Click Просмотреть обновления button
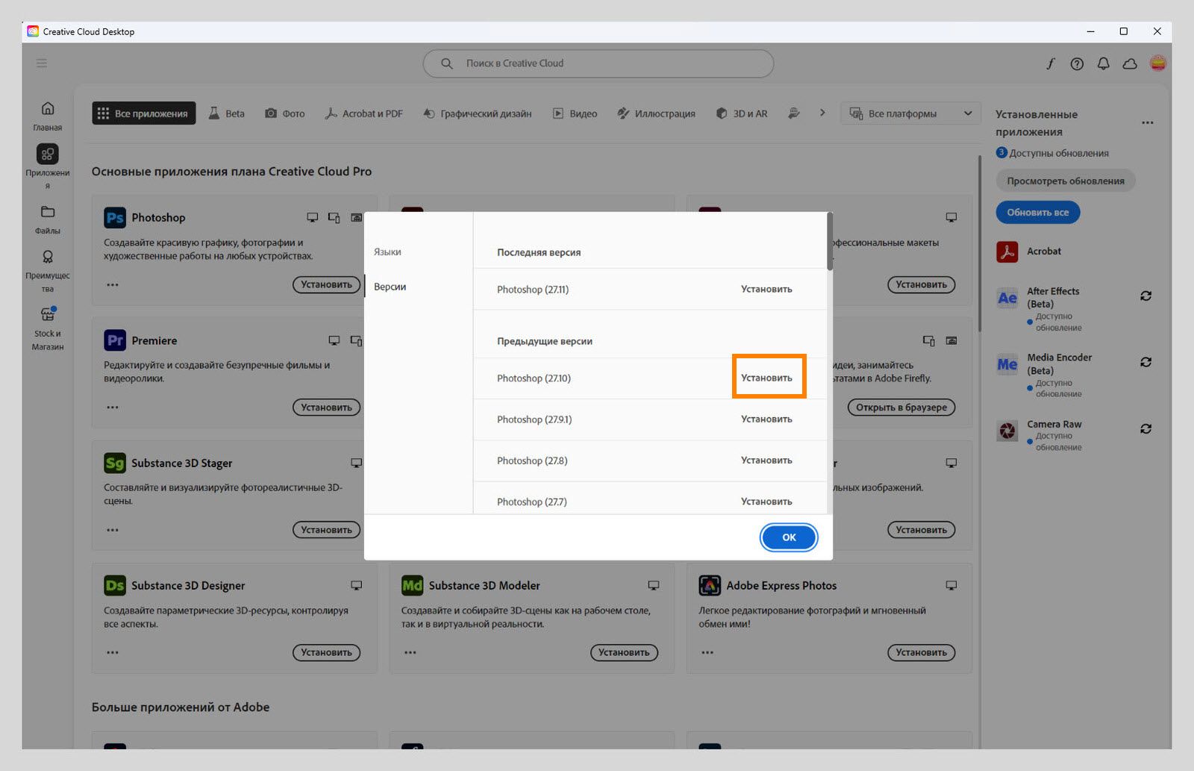Viewport: 1194px width, 771px height. [x=1066, y=181]
